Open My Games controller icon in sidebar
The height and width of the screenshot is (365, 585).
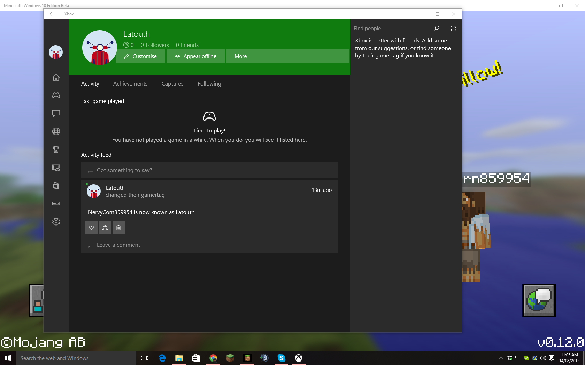(x=56, y=95)
